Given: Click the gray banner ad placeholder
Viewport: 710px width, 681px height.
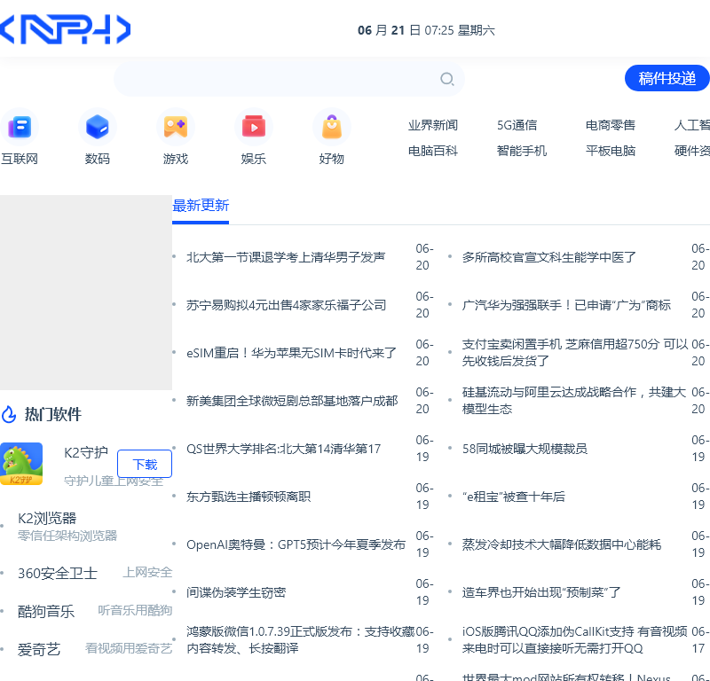Looking at the screenshot, I should 86,293.
